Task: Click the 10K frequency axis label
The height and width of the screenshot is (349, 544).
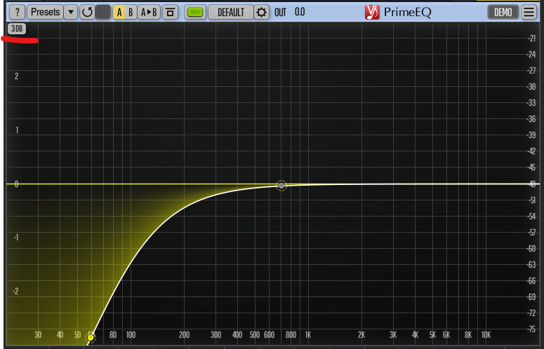Action: pyautogui.click(x=486, y=335)
